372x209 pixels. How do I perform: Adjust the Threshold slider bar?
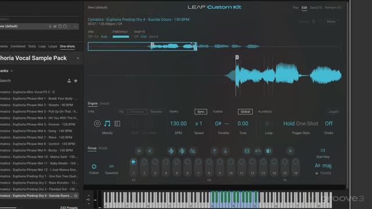[121, 37]
